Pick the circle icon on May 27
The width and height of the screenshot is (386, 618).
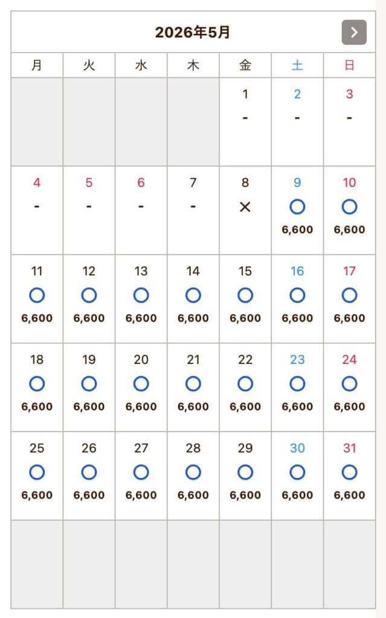pos(141,472)
